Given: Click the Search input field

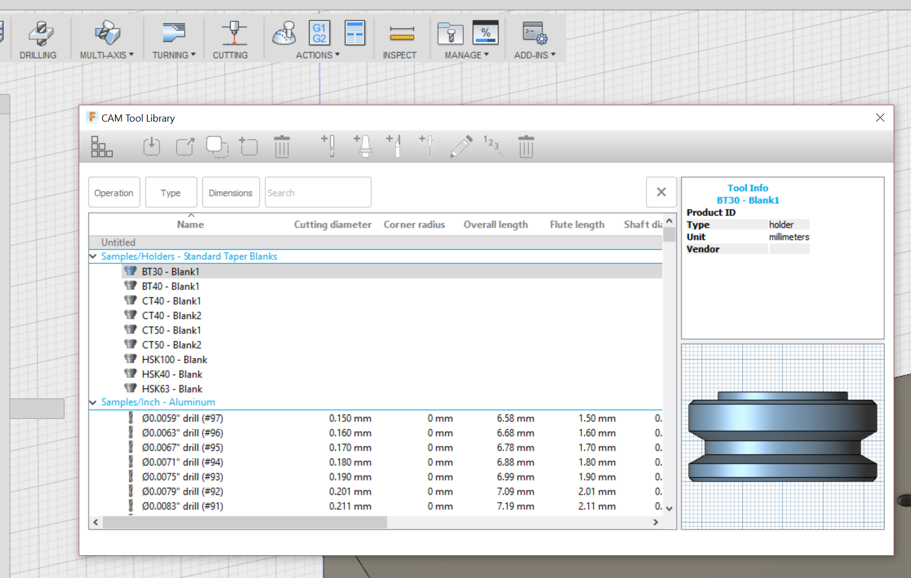Looking at the screenshot, I should tap(318, 193).
